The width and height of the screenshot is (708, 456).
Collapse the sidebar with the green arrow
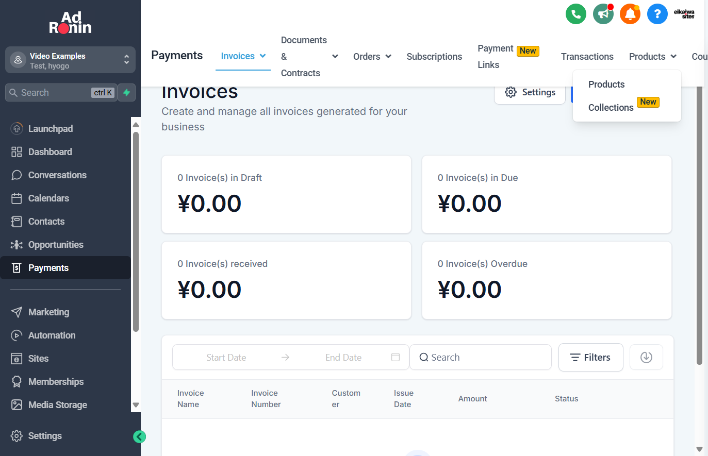point(139,437)
